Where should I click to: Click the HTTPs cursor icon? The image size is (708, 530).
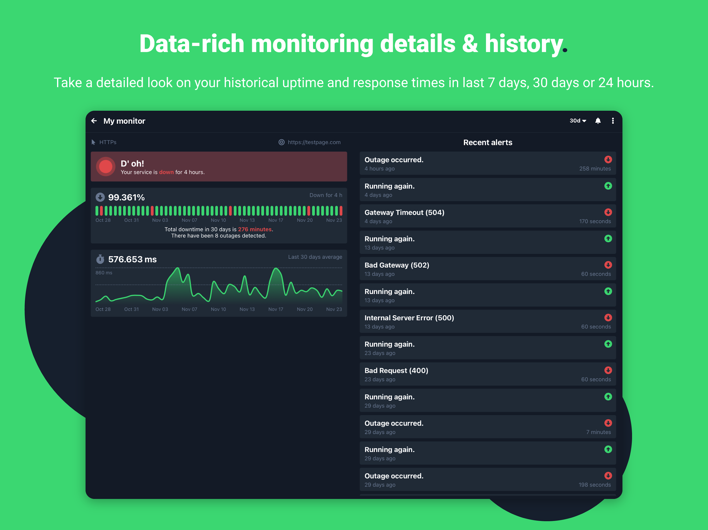click(93, 142)
